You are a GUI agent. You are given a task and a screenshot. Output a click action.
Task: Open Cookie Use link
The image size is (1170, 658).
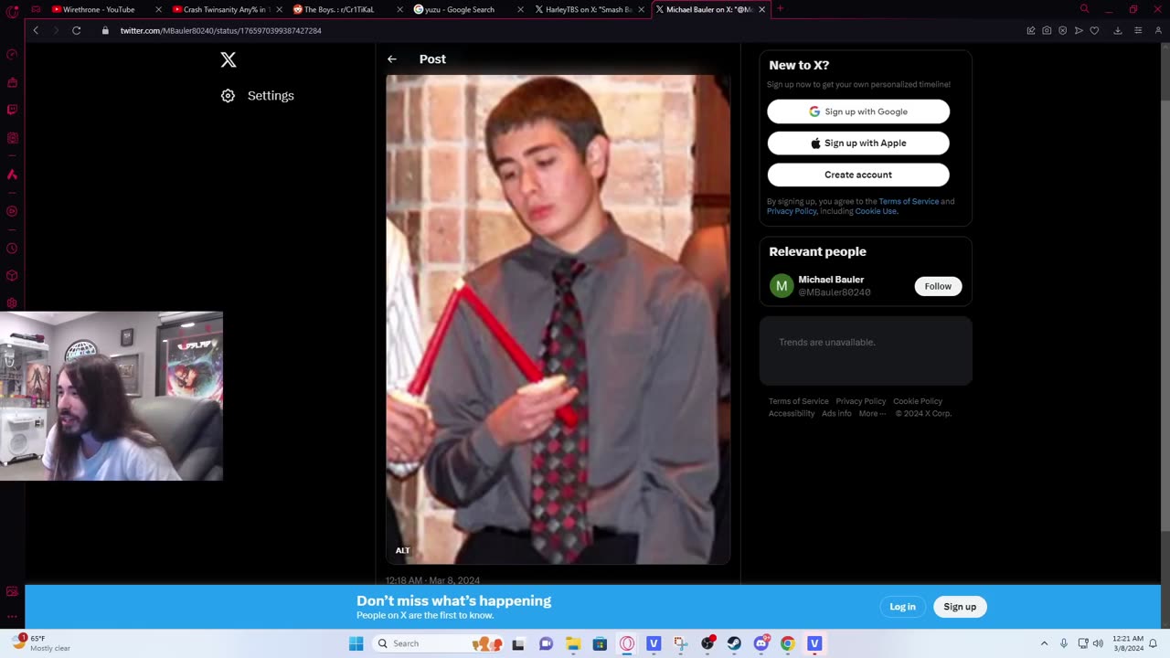coord(876,211)
